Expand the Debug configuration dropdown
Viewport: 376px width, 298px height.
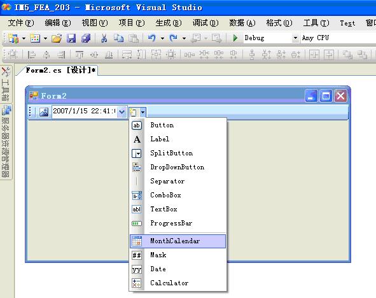(x=295, y=38)
